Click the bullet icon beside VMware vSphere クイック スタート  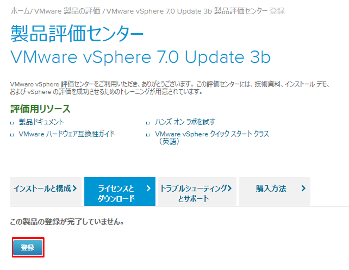(148, 135)
